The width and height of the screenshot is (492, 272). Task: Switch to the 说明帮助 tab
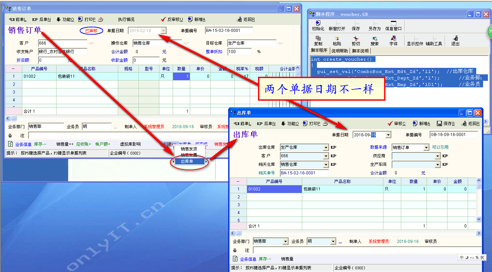pos(340,51)
